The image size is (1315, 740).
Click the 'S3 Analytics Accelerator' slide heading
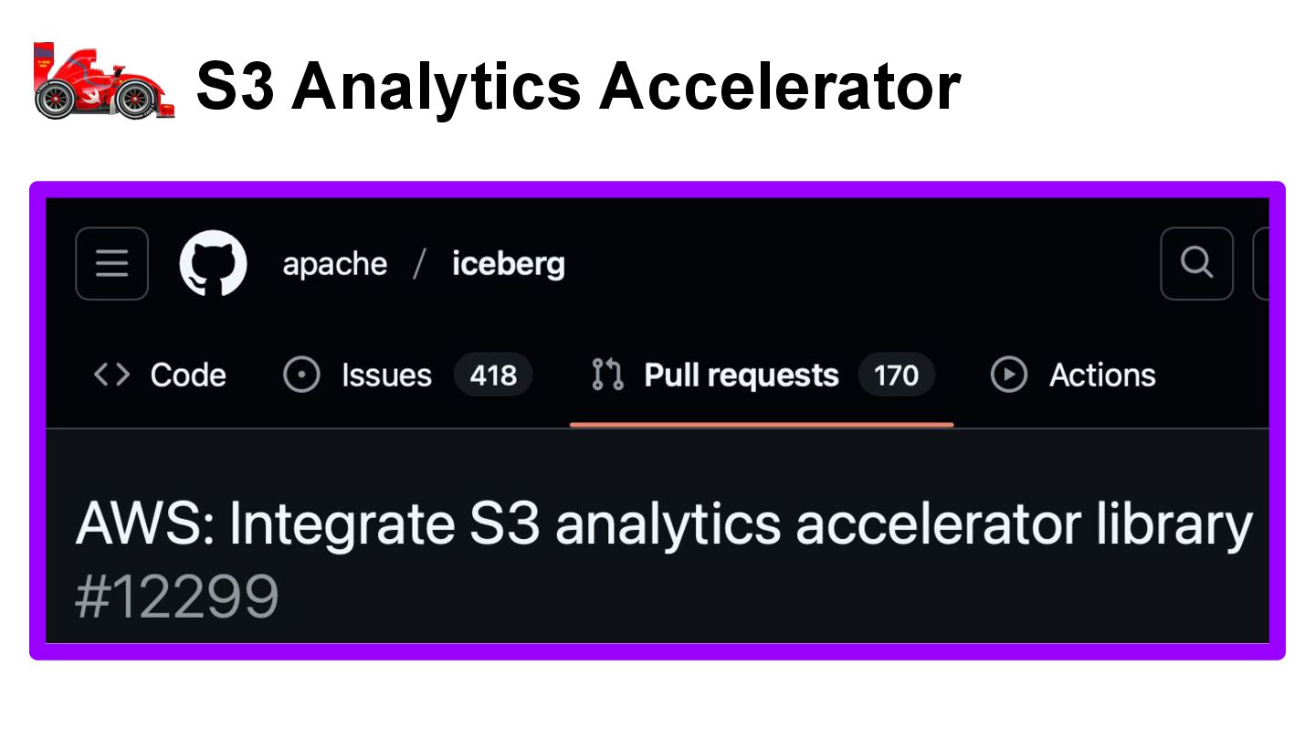[578, 87]
